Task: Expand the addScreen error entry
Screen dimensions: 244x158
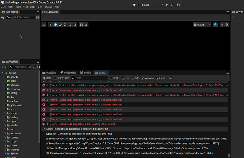Action: click(x=48, y=124)
